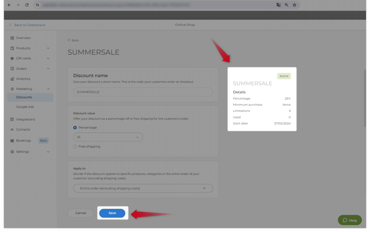This screenshot has width=370, height=232.
Task: Open the Google Ads menu item
Action: pyautogui.click(x=25, y=107)
